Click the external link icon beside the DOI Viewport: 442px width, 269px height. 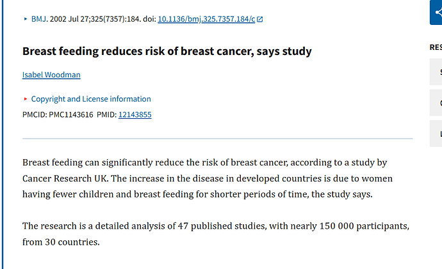tap(260, 19)
